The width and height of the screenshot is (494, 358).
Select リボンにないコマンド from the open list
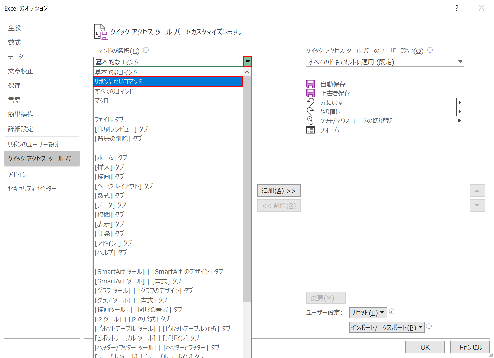click(141, 81)
